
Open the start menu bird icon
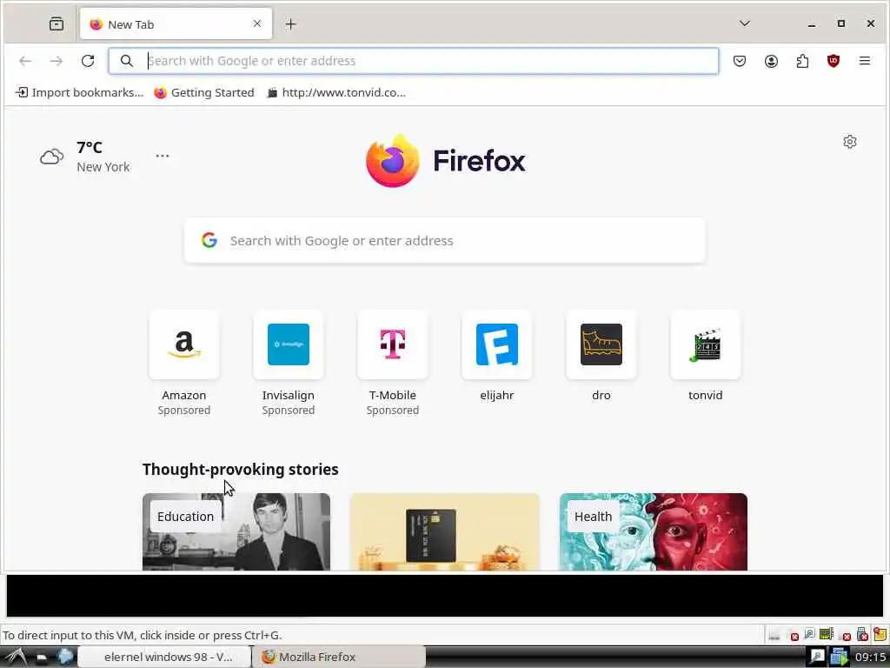(x=16, y=657)
